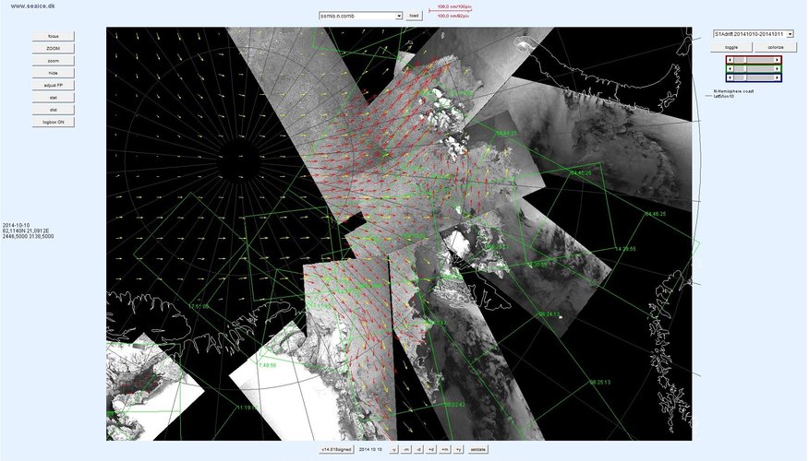Click the North Pole circle on map
Viewport: 809px width, 461px height.
click(238, 161)
